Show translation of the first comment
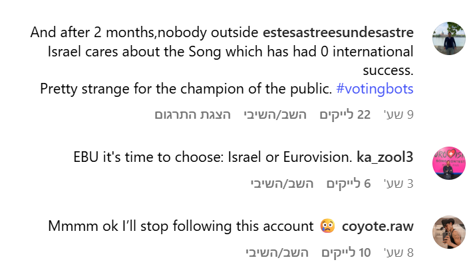Image resolution: width=475 pixels, height=276 pixels. coord(193,115)
